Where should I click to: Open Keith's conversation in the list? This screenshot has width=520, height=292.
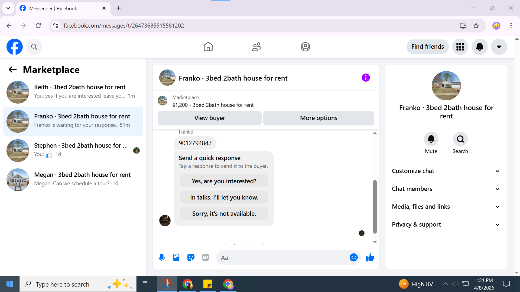(73, 92)
